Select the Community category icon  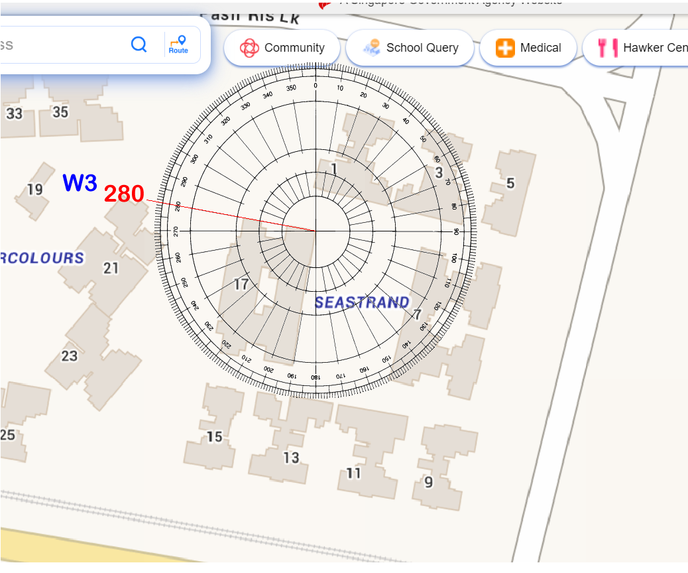[x=249, y=48]
